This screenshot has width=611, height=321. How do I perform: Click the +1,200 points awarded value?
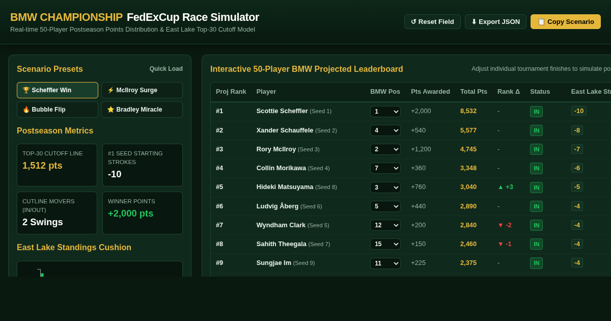[x=421, y=149]
